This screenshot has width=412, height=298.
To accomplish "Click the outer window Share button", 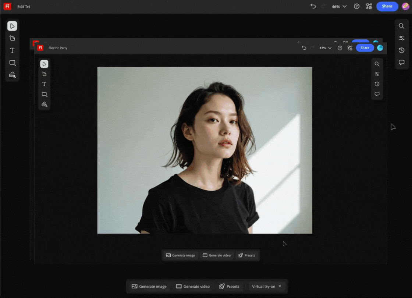I will 387,6.
